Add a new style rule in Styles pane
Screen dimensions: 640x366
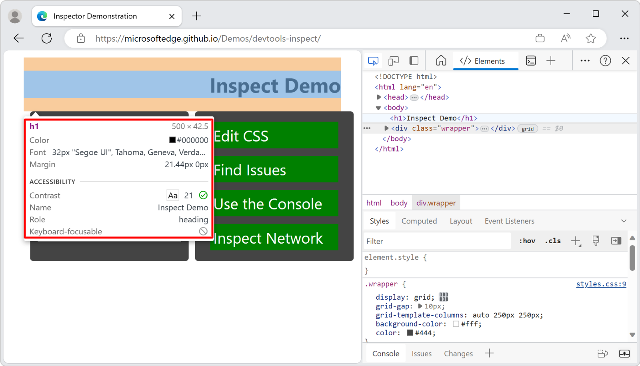[x=576, y=240]
